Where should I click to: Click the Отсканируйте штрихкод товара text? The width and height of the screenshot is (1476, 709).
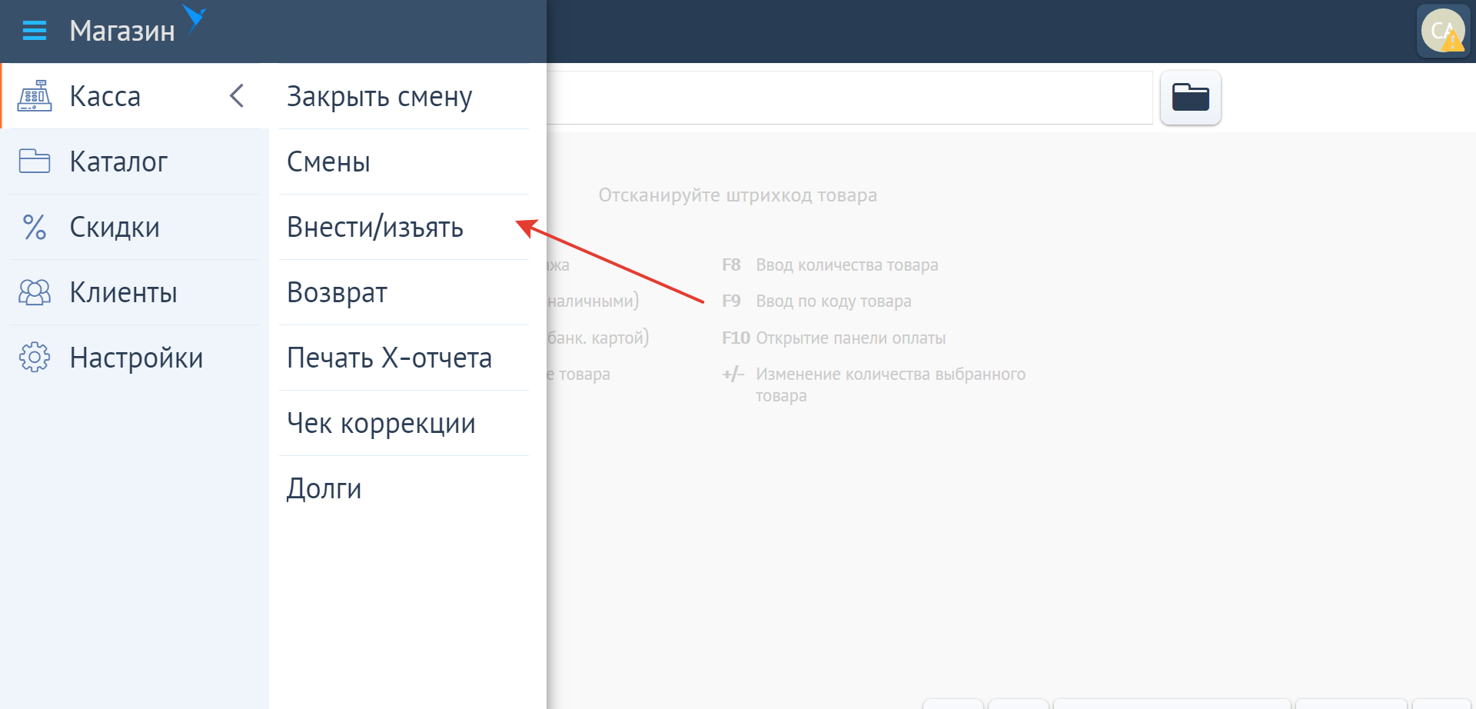(738, 195)
